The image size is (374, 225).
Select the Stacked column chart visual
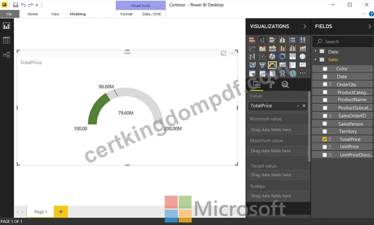click(x=262, y=40)
